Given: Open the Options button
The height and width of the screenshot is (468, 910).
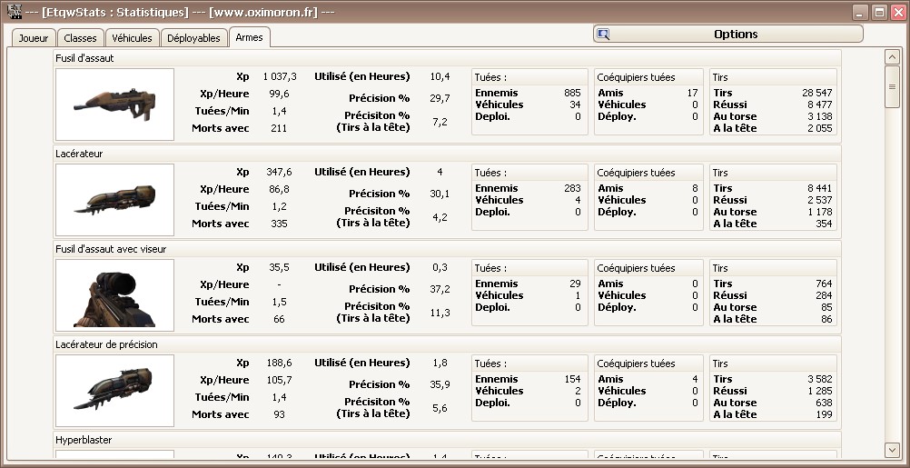Looking at the screenshot, I should [x=727, y=35].
